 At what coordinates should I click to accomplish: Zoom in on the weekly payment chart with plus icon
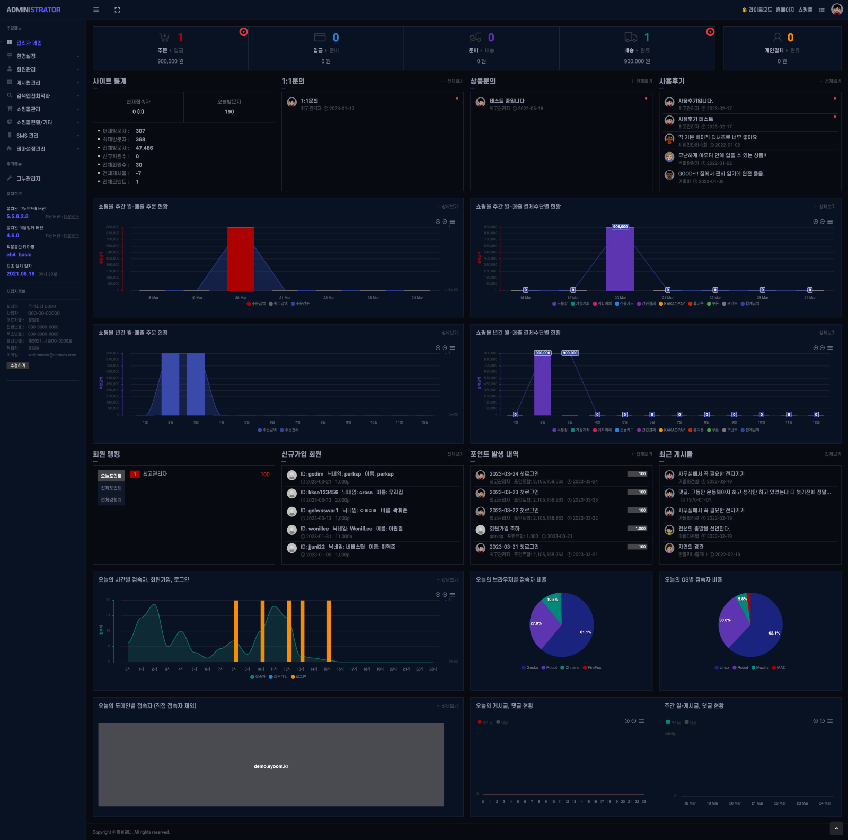point(815,221)
